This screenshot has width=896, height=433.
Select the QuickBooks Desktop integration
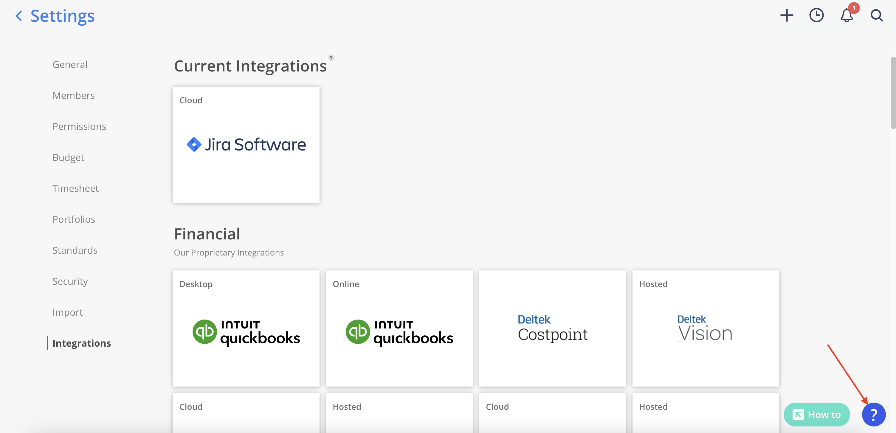pyautogui.click(x=246, y=328)
